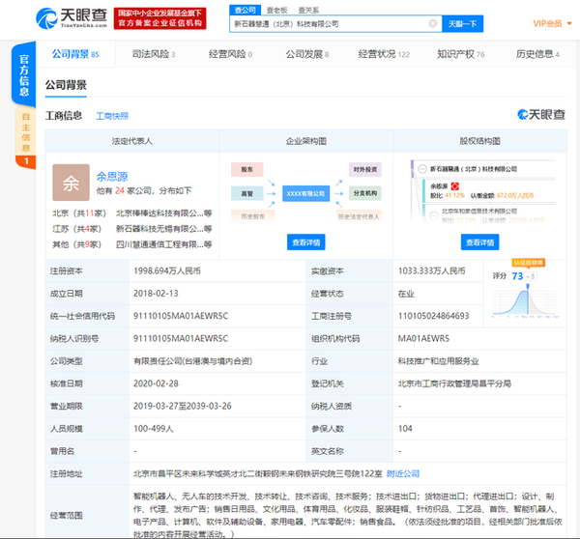Open the 司法风险 tab
The height and width of the screenshot is (539, 580).
(154, 54)
